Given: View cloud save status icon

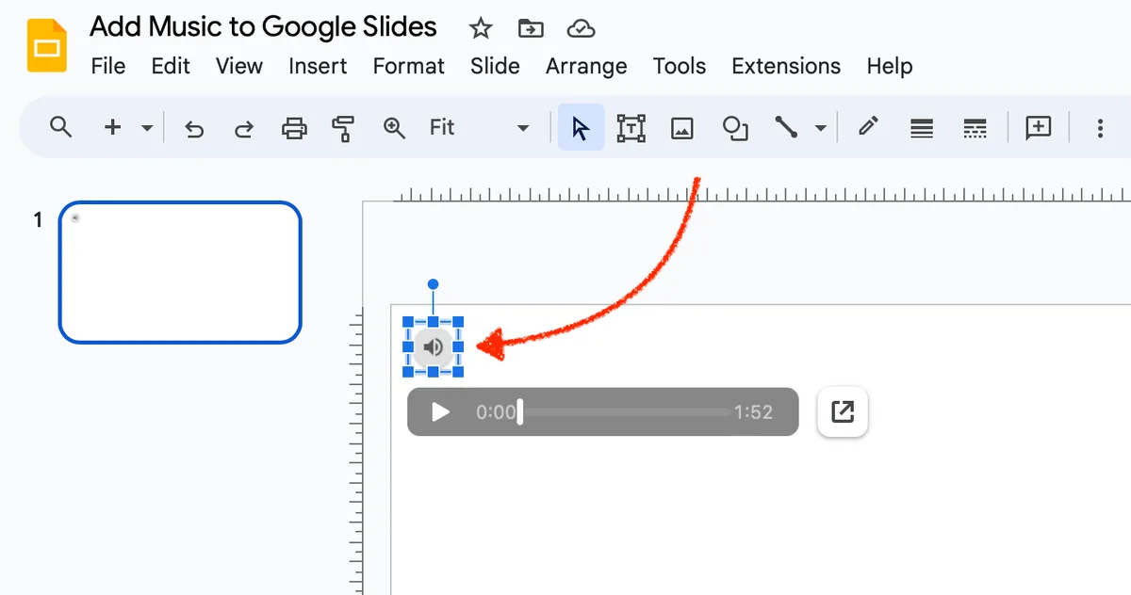Looking at the screenshot, I should point(582,29).
